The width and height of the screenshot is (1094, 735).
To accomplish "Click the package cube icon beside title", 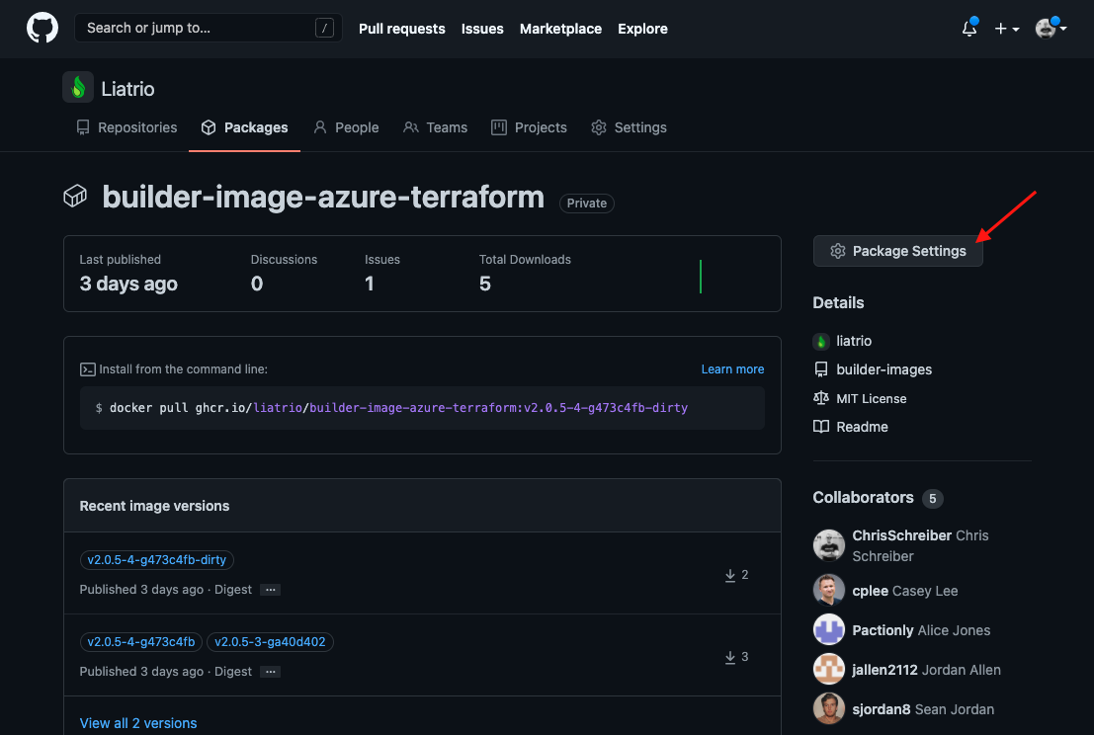I will click(x=75, y=196).
